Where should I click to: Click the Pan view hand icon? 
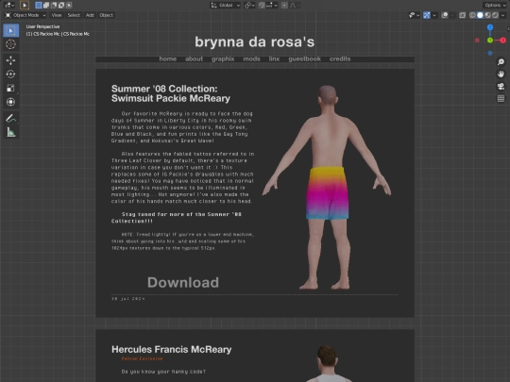501,75
